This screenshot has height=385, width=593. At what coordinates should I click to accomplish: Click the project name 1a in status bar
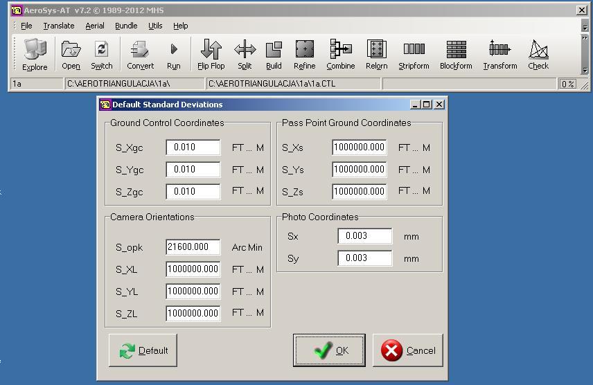tap(36, 84)
